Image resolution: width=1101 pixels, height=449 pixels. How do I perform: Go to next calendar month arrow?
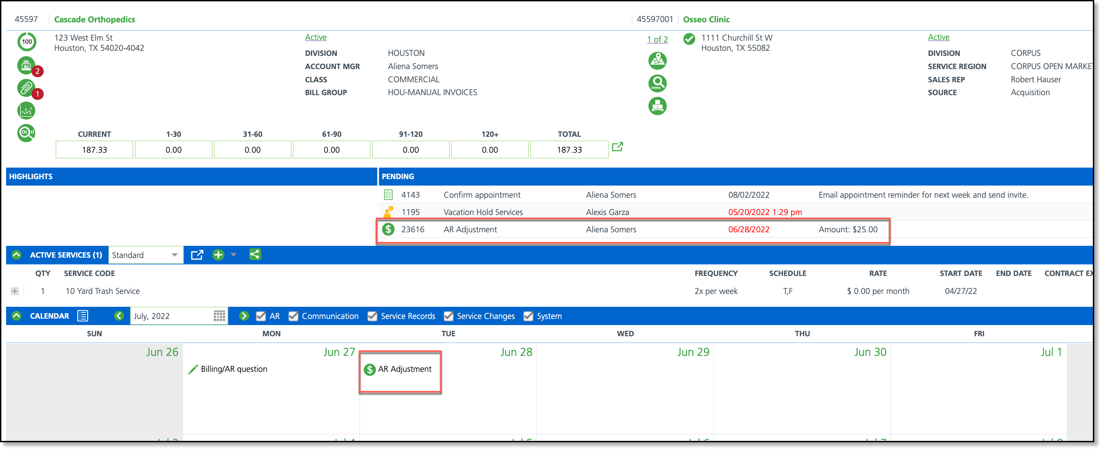point(244,316)
